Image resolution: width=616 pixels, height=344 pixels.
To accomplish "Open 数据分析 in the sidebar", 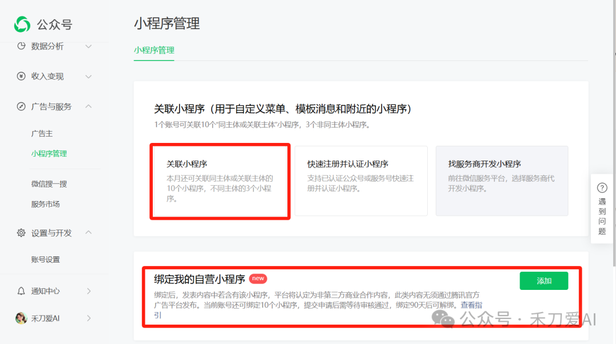I will (47, 46).
